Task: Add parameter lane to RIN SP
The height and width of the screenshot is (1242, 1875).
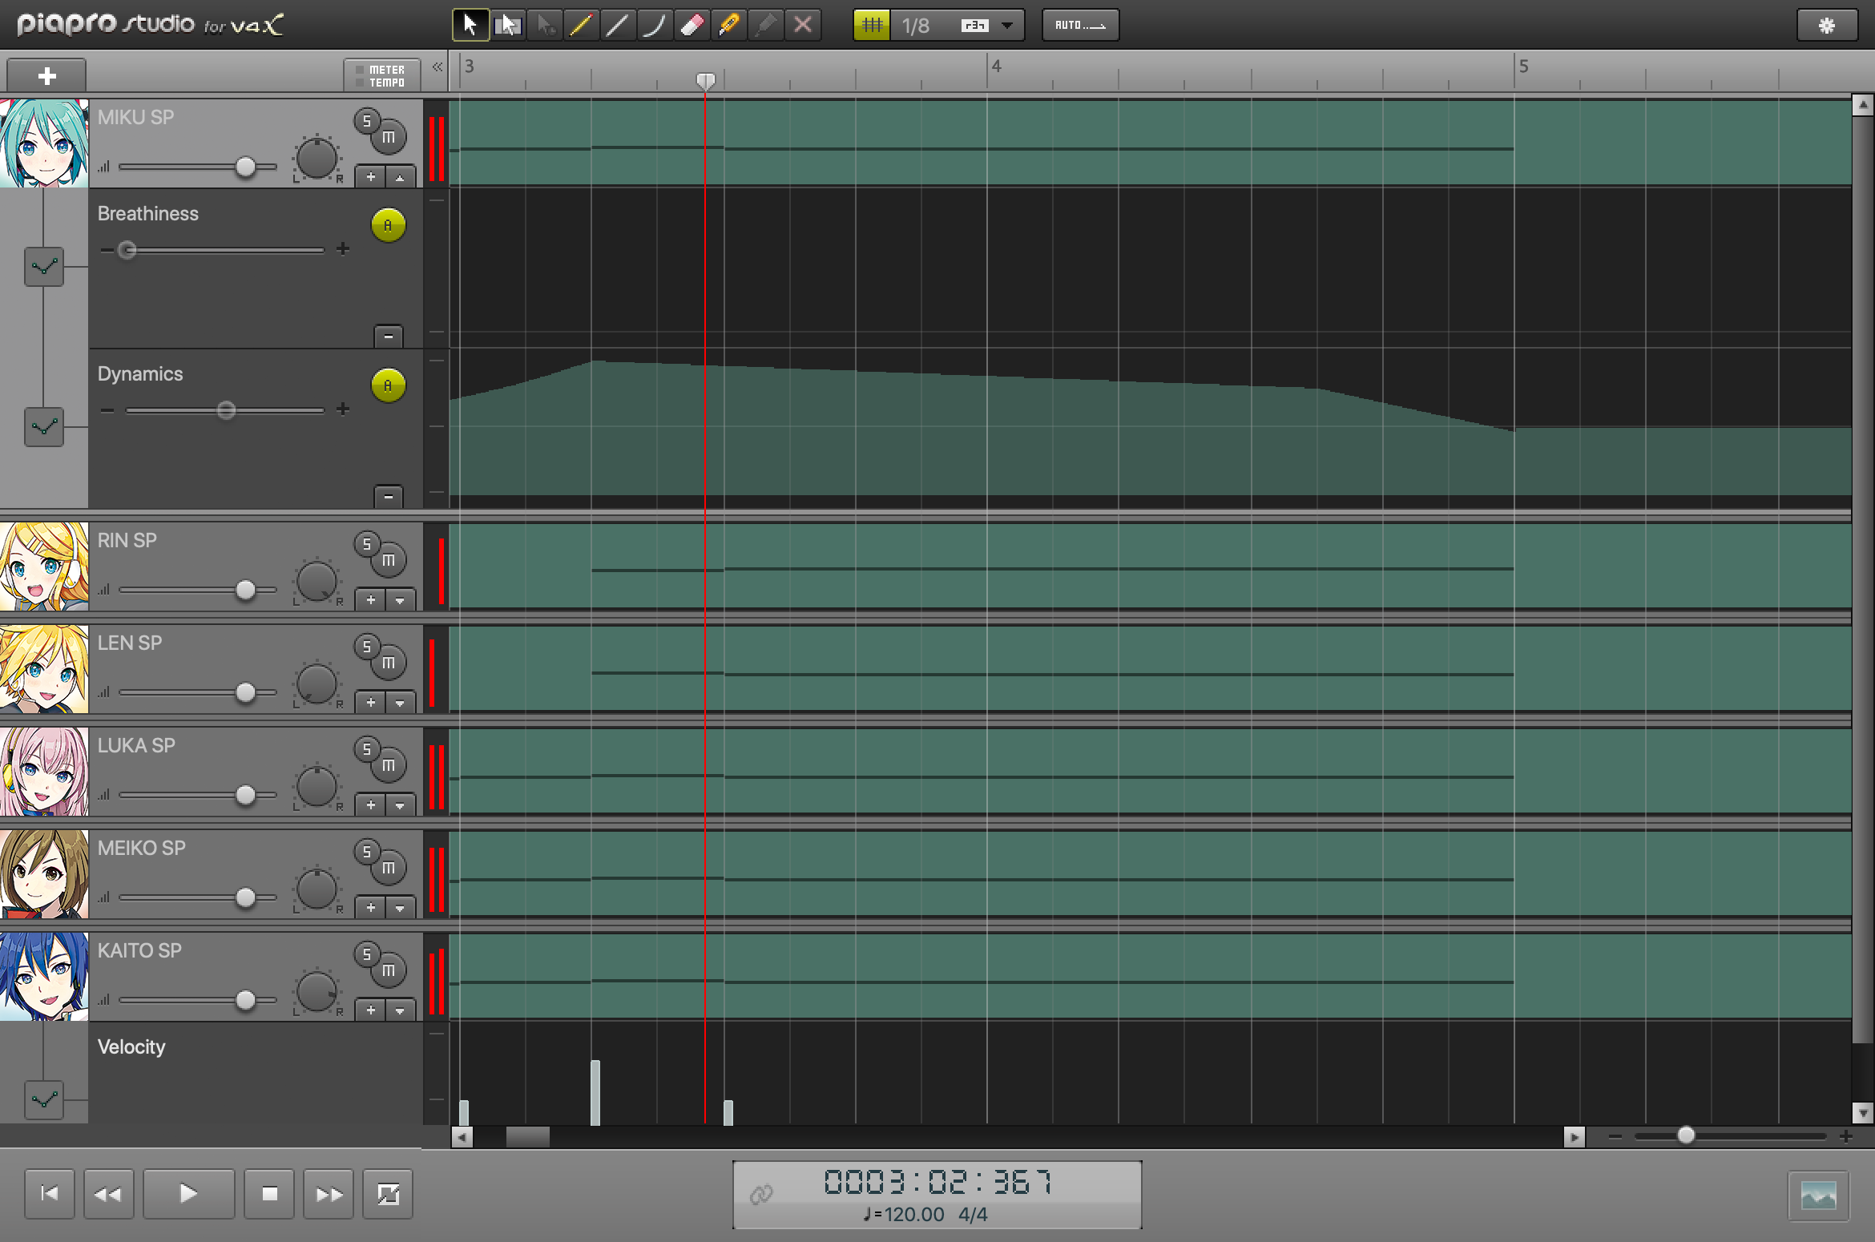Action: 371,601
